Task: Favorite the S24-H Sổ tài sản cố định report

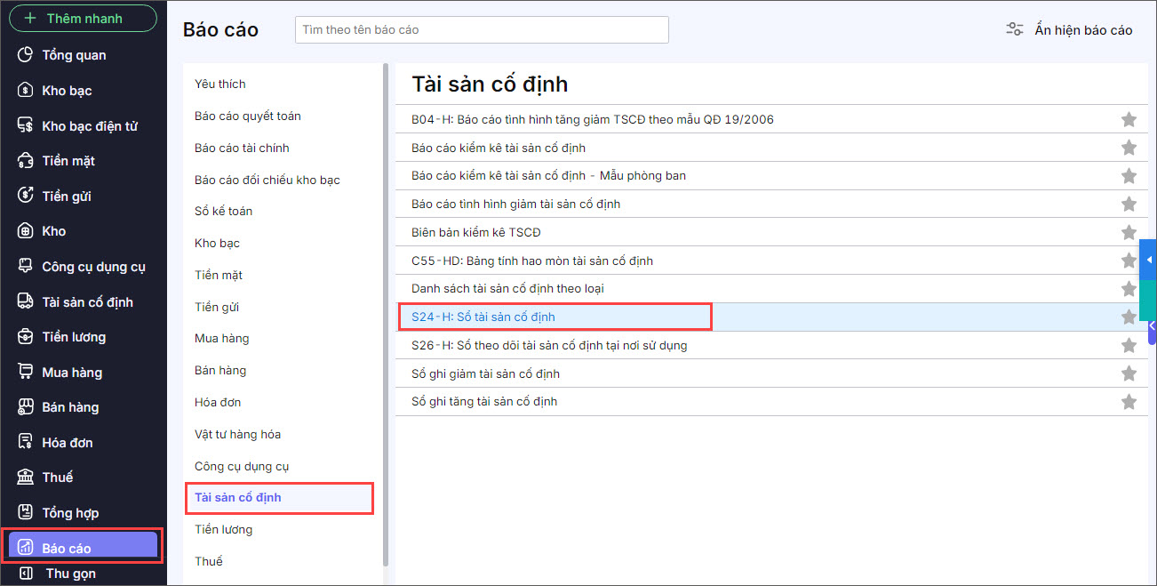Action: coord(1129,317)
